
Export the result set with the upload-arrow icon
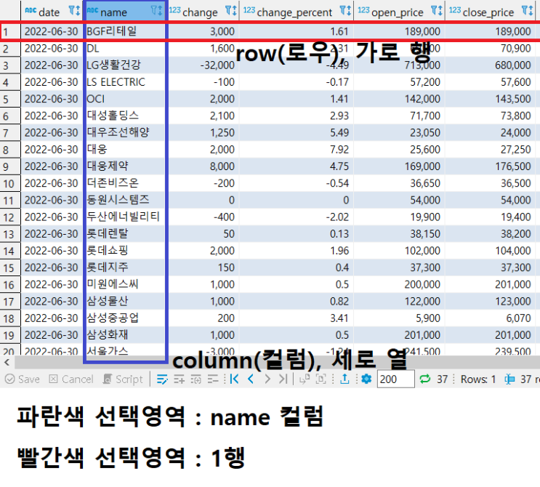click(344, 379)
